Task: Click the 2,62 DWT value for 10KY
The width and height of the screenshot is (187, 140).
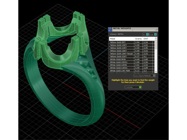Action: tap(146, 45)
